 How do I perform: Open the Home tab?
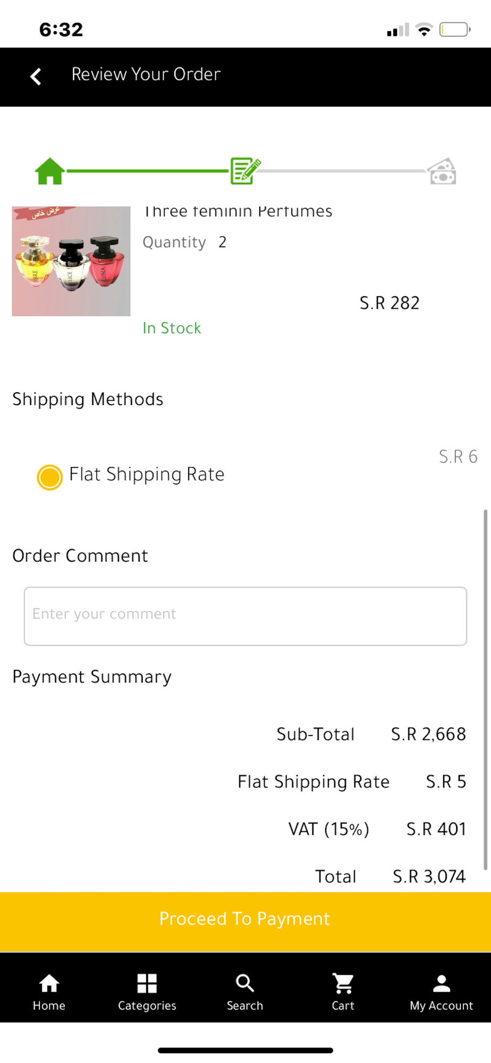pyautogui.click(x=49, y=992)
